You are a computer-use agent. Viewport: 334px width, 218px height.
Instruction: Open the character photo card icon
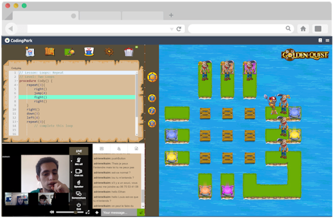pos(30,51)
